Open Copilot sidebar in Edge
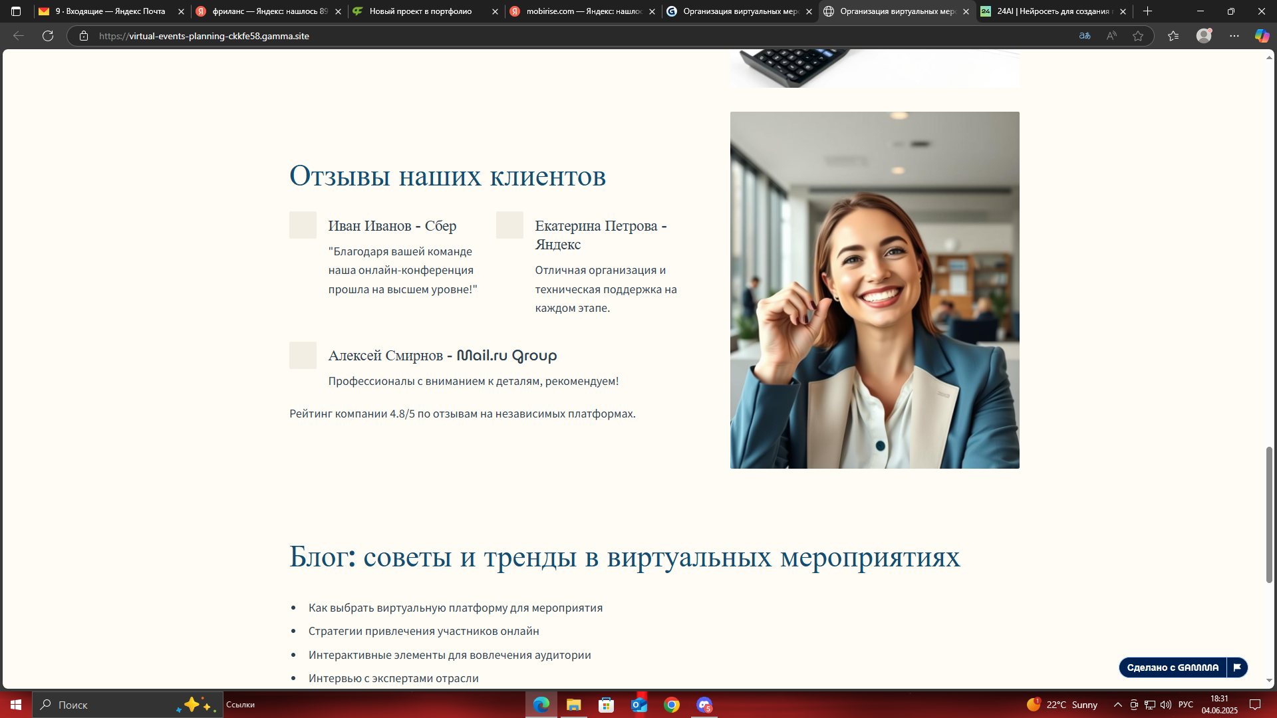 (x=1262, y=36)
